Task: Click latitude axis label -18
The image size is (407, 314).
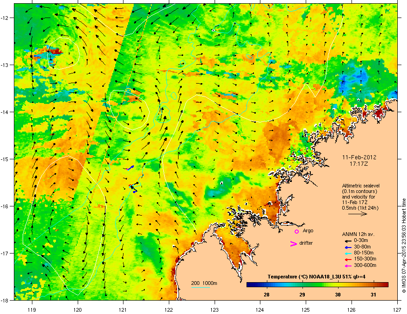Action: (x=5, y=300)
